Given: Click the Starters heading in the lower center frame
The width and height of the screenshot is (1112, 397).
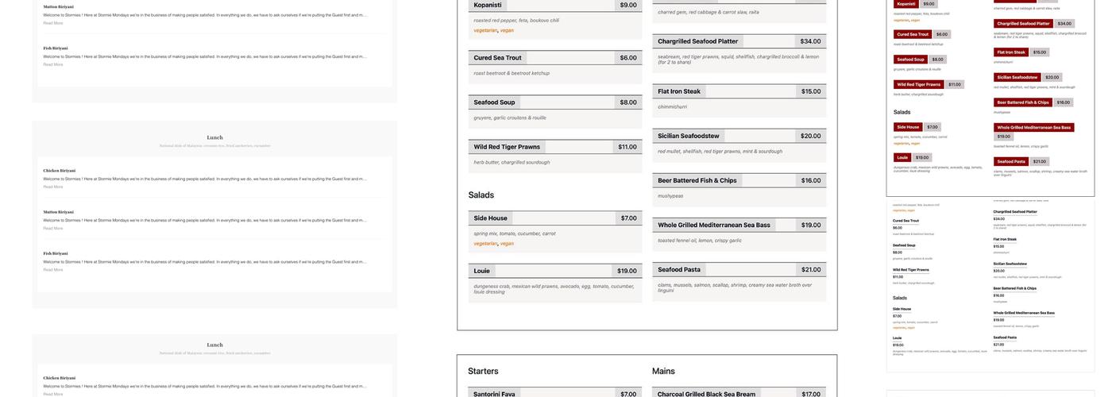Looking at the screenshot, I should click(483, 371).
